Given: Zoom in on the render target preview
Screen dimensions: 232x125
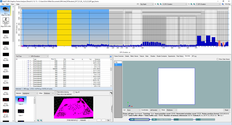Looking at the screenshot, I should click(x=38, y=120).
